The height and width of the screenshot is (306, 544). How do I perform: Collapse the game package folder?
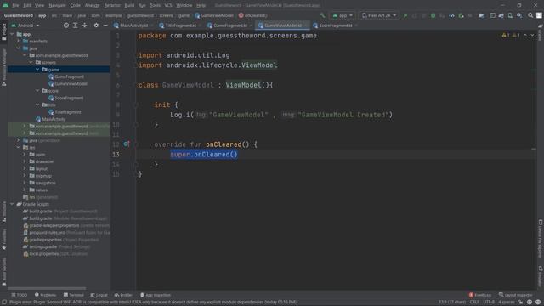click(37, 70)
